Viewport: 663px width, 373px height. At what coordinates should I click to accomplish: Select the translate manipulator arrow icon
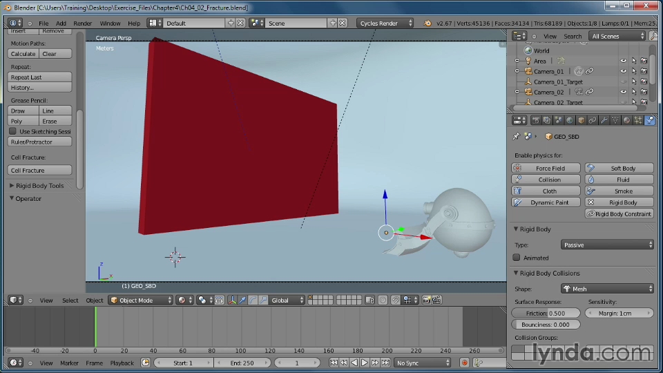click(242, 300)
